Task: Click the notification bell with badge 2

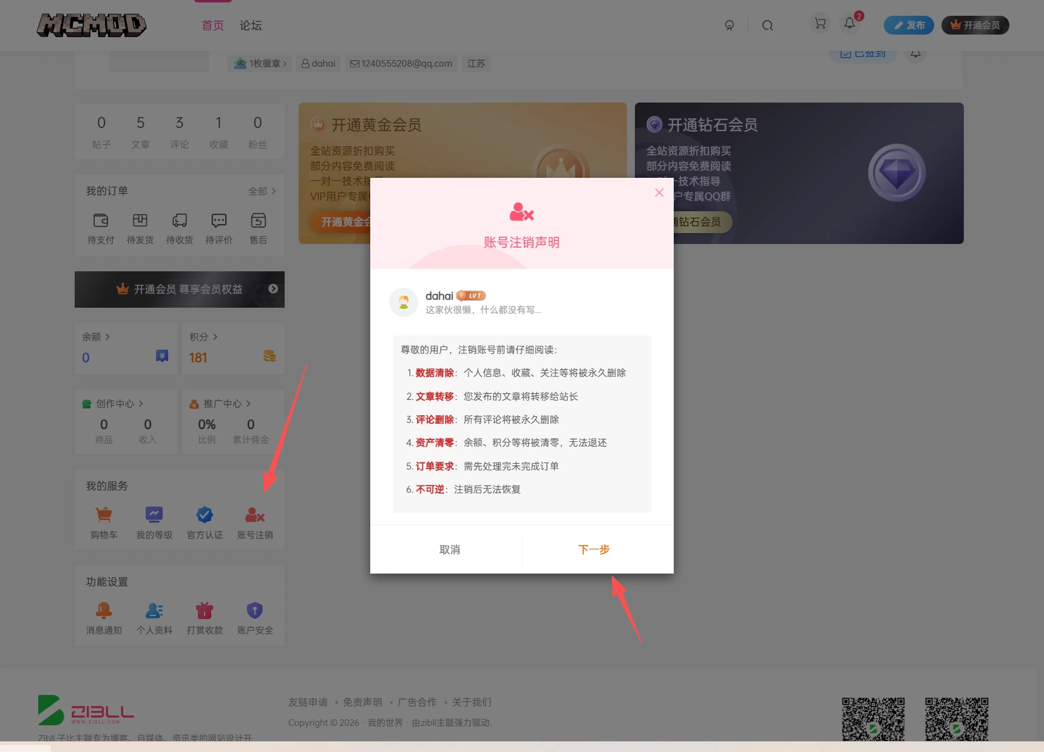Action: tap(850, 23)
